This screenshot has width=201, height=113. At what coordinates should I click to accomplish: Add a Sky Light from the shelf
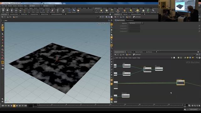[x=144, y=11]
